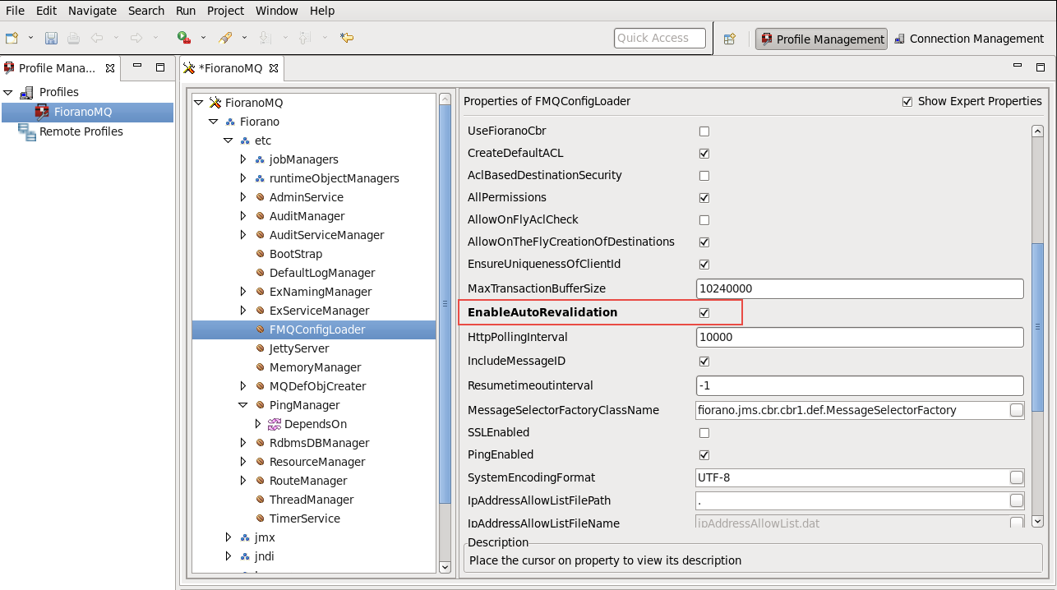Open the New wizard dropdown arrow
1057x590 pixels.
point(31,38)
